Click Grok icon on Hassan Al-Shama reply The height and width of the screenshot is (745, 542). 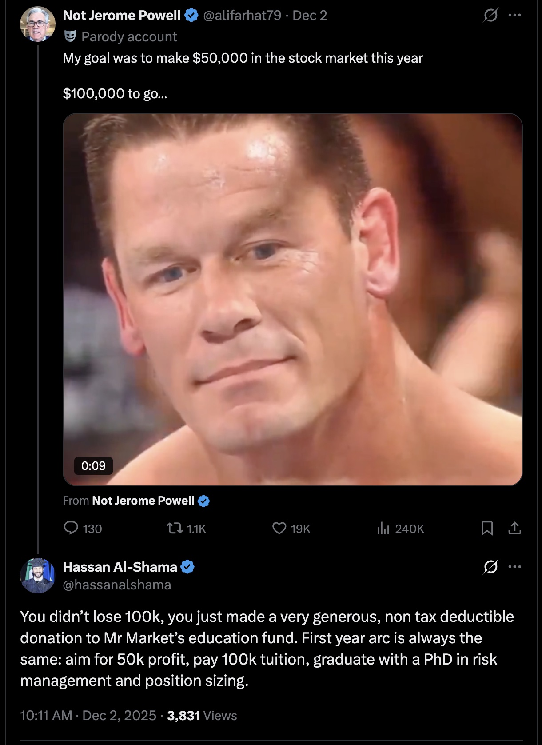point(490,567)
